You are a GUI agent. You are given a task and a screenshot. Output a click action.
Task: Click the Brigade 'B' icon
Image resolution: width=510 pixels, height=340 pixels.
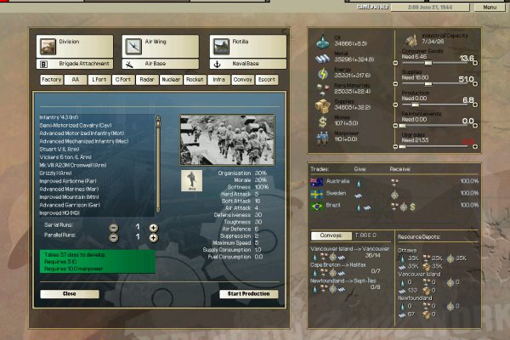43,64
